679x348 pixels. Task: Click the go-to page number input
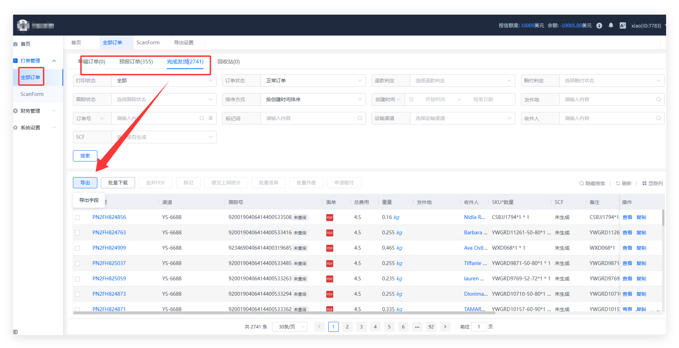(479, 327)
